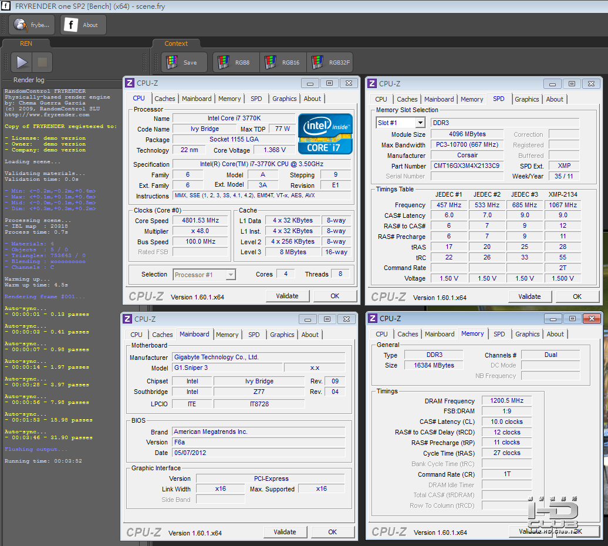Open the frybe... toolbar button
The image size is (608, 546).
click(x=32, y=25)
